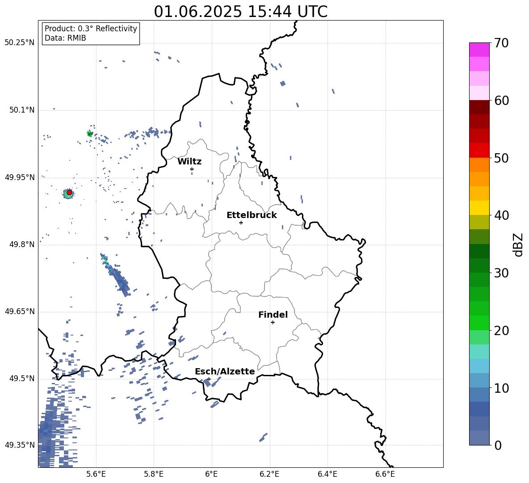Viewport: 529px width, 483px height.
Task: Click the 49.5°N latitude label
Action: [22, 378]
